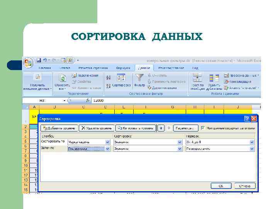Sort descending with the Z-A icon
Image resolution: width=278 pixels, height=209 pixels.
[x=108, y=86]
